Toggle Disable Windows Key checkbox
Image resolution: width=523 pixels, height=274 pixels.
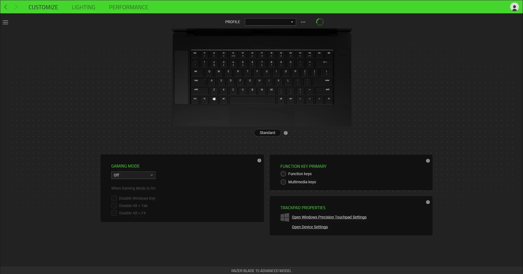[114, 198]
